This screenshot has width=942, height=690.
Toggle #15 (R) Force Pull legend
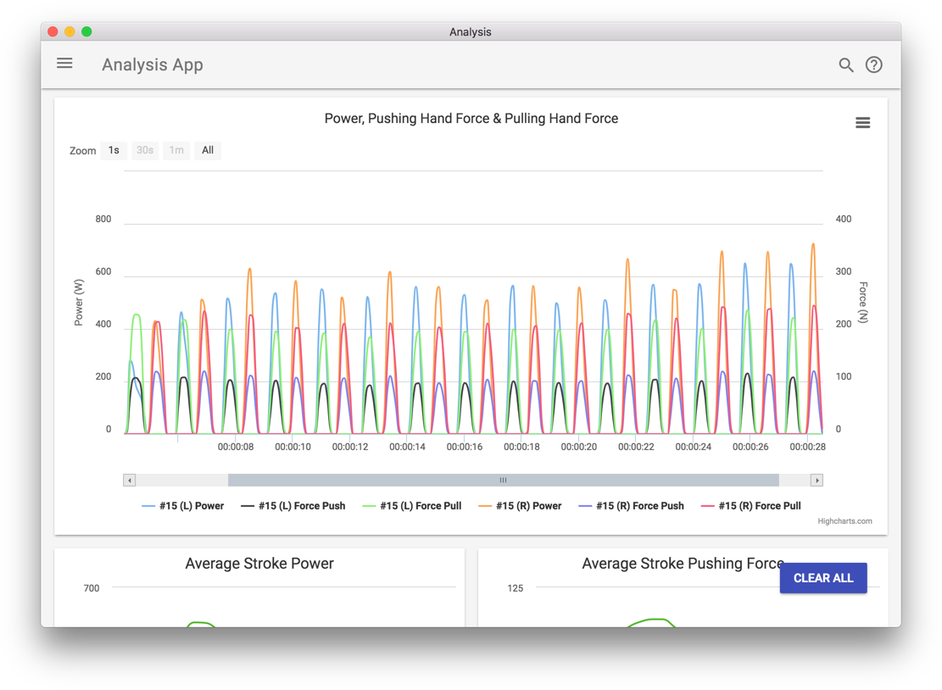pos(751,506)
